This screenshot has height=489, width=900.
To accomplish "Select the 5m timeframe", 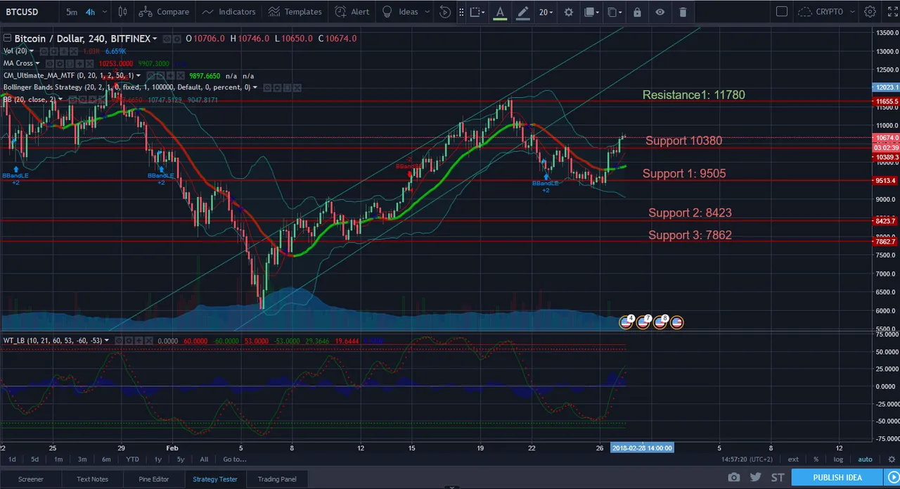I will [x=72, y=12].
